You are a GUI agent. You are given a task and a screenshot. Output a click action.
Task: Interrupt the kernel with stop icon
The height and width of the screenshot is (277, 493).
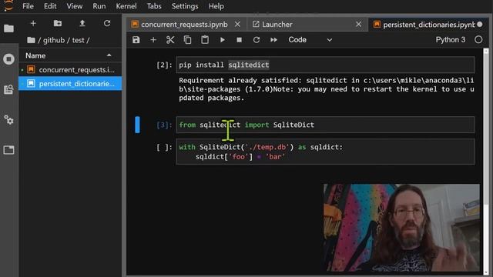[240, 40]
